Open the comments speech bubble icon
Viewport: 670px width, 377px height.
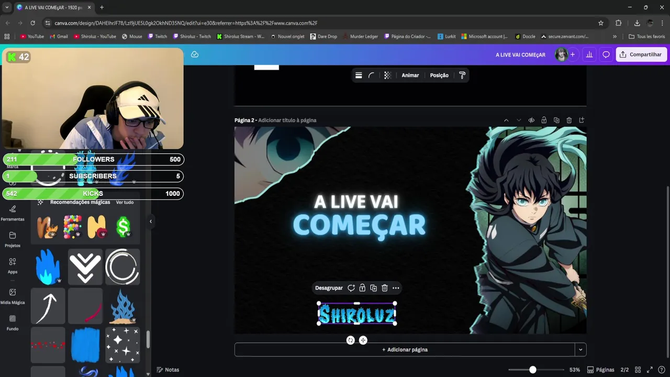point(606,54)
